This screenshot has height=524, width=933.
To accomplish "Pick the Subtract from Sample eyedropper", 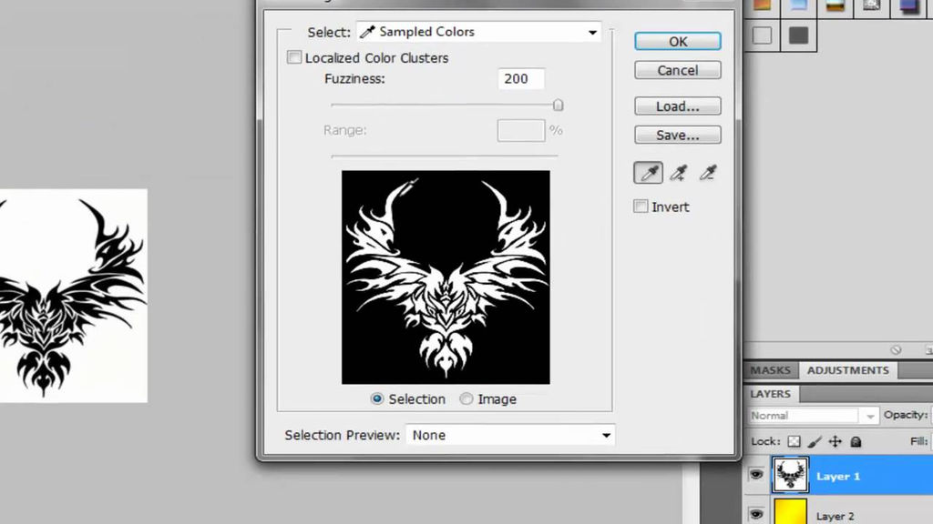I will [x=707, y=173].
